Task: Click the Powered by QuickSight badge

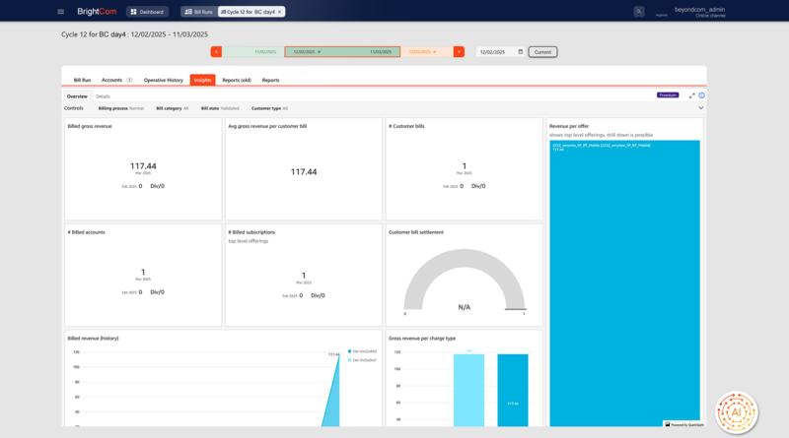Action: click(684, 424)
